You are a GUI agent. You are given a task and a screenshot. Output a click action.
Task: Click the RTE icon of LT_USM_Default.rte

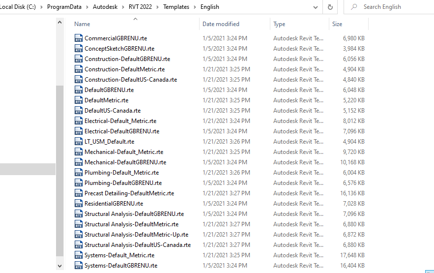pyautogui.click(x=79, y=142)
